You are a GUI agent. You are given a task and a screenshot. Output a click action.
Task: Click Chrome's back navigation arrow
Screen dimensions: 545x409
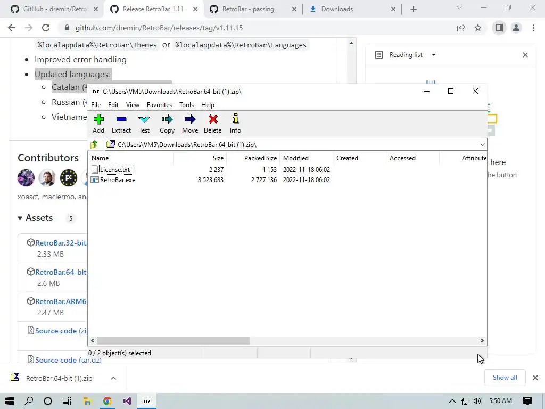[x=12, y=28]
